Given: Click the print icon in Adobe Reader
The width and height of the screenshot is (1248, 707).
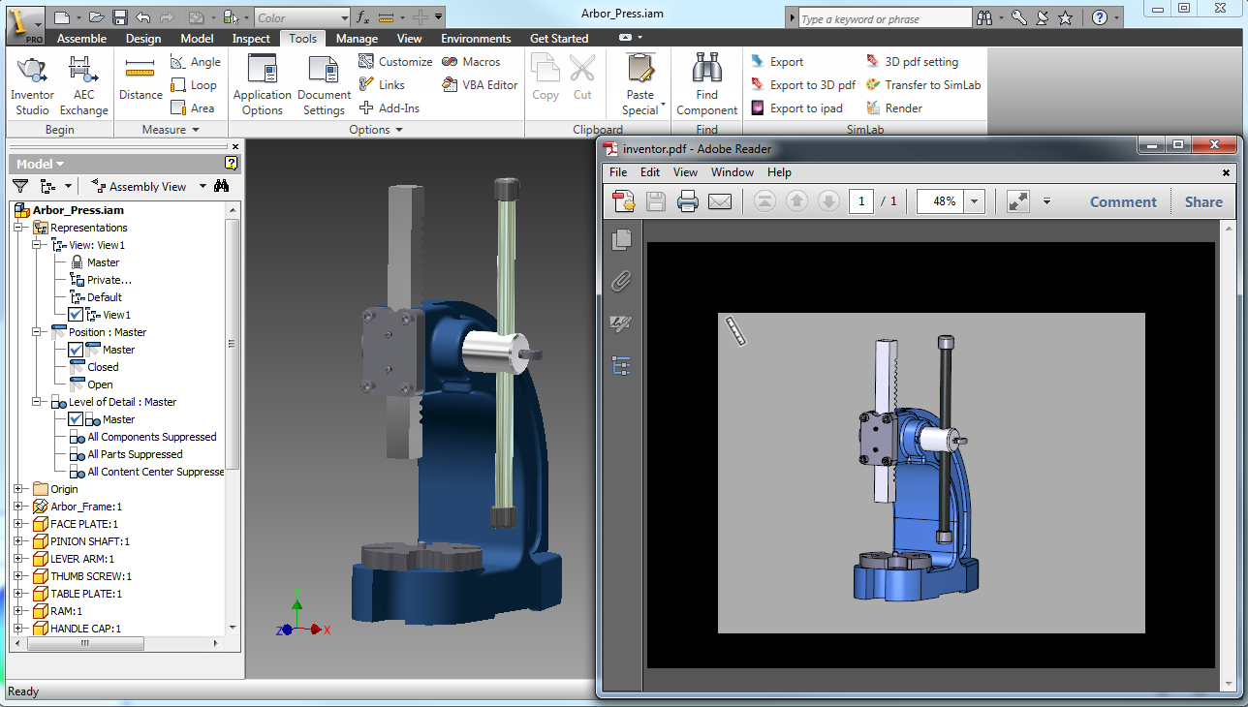Looking at the screenshot, I should [x=687, y=201].
